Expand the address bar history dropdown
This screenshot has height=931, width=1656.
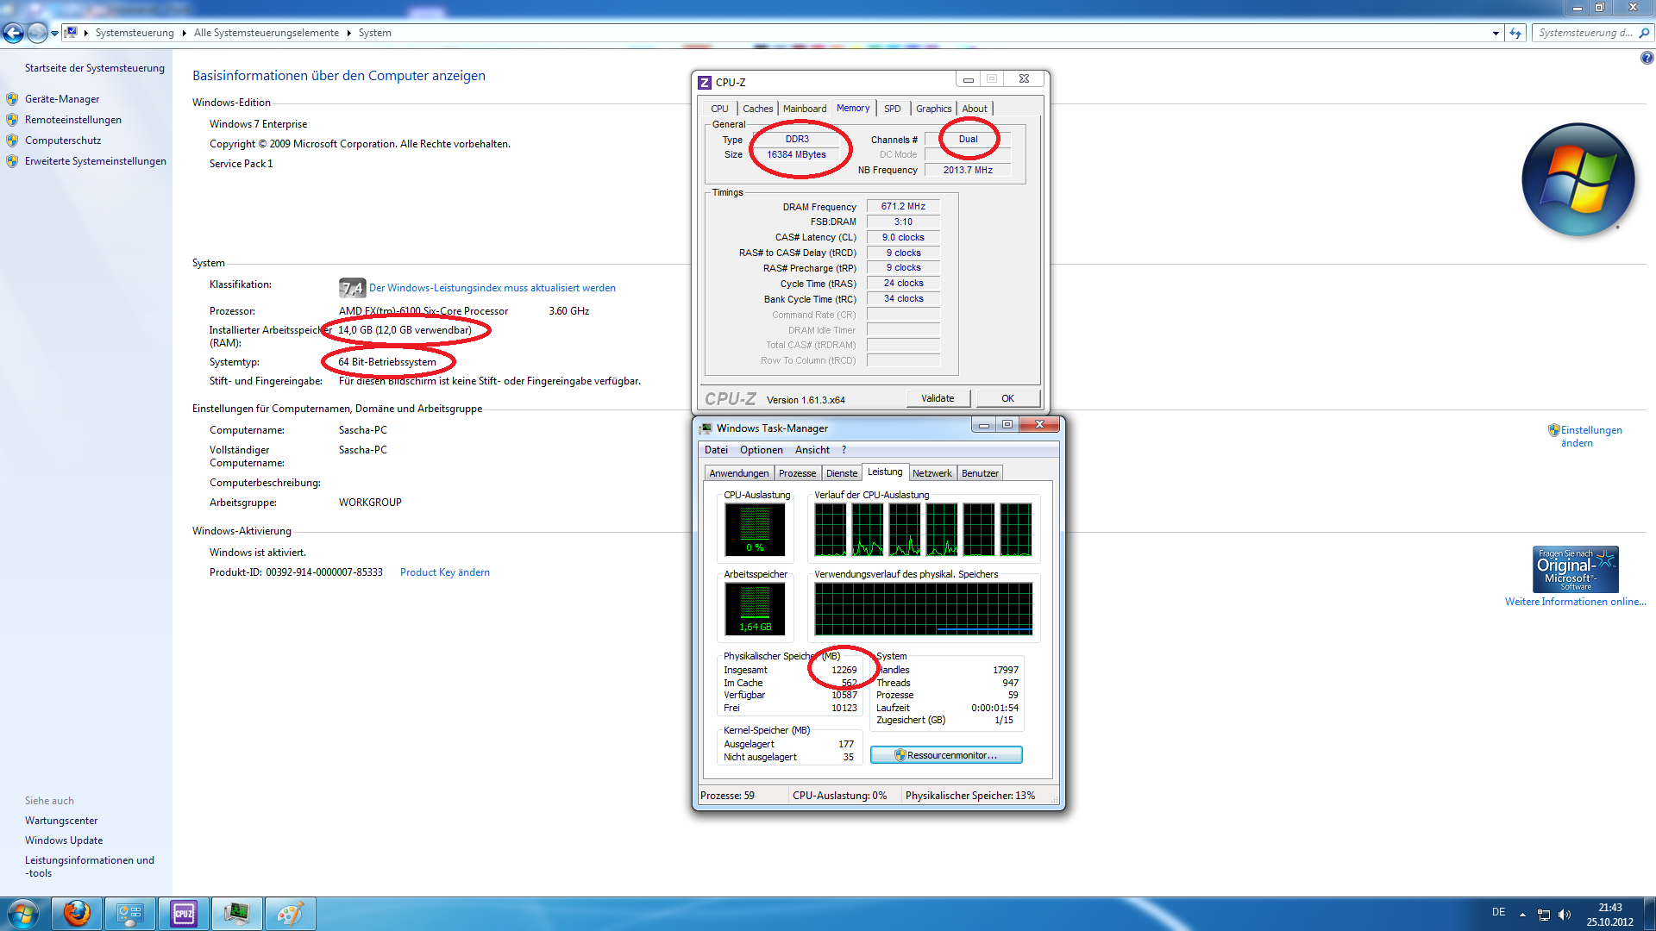1496,33
